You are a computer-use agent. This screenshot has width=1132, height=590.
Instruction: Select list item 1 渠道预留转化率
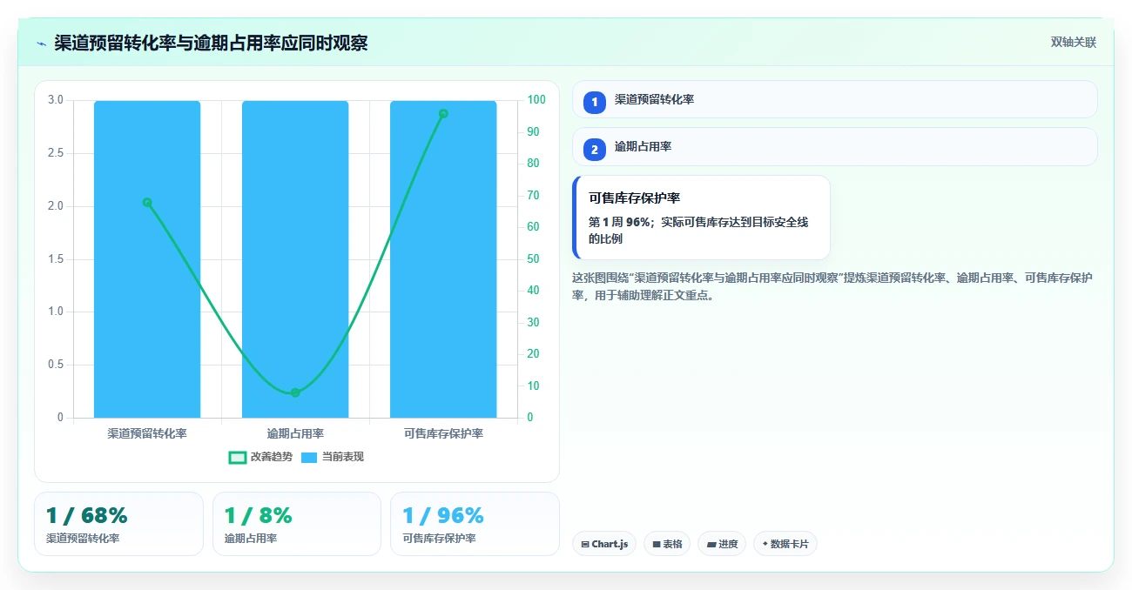pyautogui.click(x=834, y=99)
